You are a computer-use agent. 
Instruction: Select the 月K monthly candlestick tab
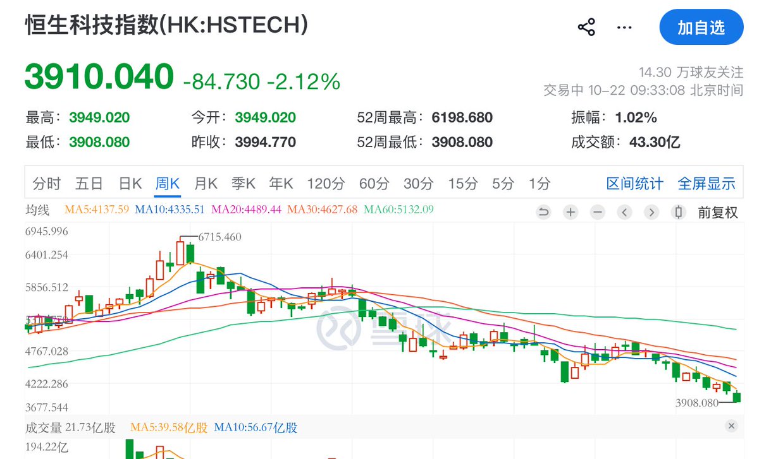pyautogui.click(x=206, y=184)
